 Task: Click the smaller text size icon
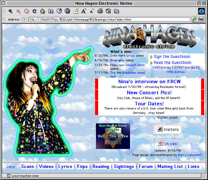pos(92,11)
